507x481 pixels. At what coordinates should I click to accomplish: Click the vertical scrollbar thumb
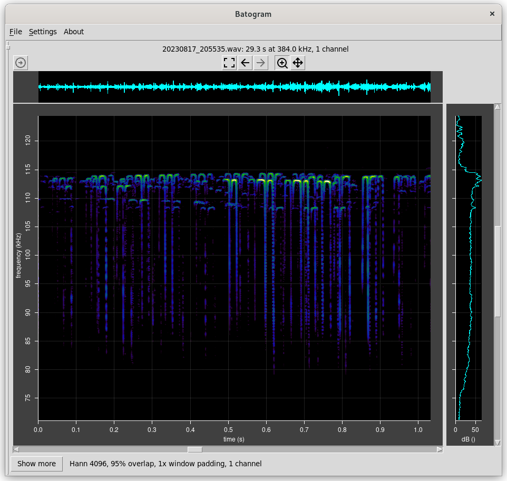[498, 271]
